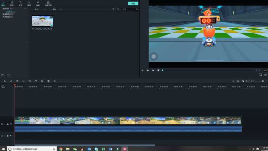
Task: Select the imported video thumbnail
Action: [42, 21]
